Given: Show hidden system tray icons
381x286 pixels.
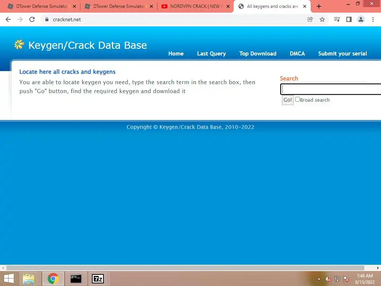Looking at the screenshot, I should (319, 279).
